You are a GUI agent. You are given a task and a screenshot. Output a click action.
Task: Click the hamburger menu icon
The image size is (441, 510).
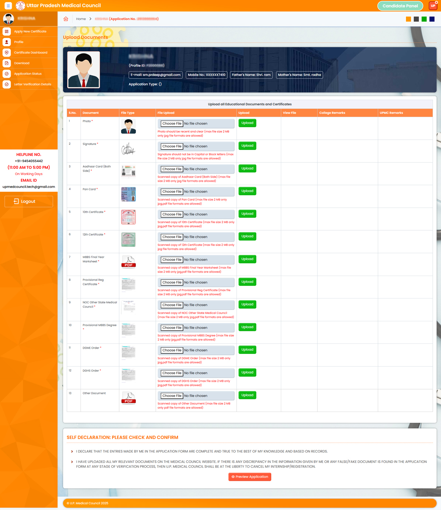point(8,6)
